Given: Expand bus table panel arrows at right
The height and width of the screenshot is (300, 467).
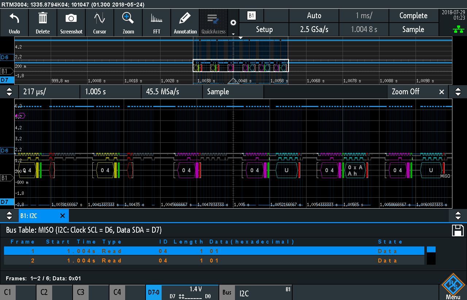Looking at the screenshot, I should coord(458,216).
